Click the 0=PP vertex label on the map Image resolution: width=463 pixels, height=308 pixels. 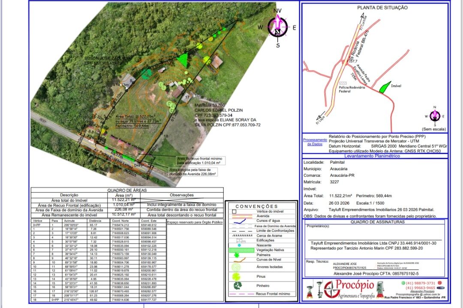pyautogui.click(x=138, y=166)
